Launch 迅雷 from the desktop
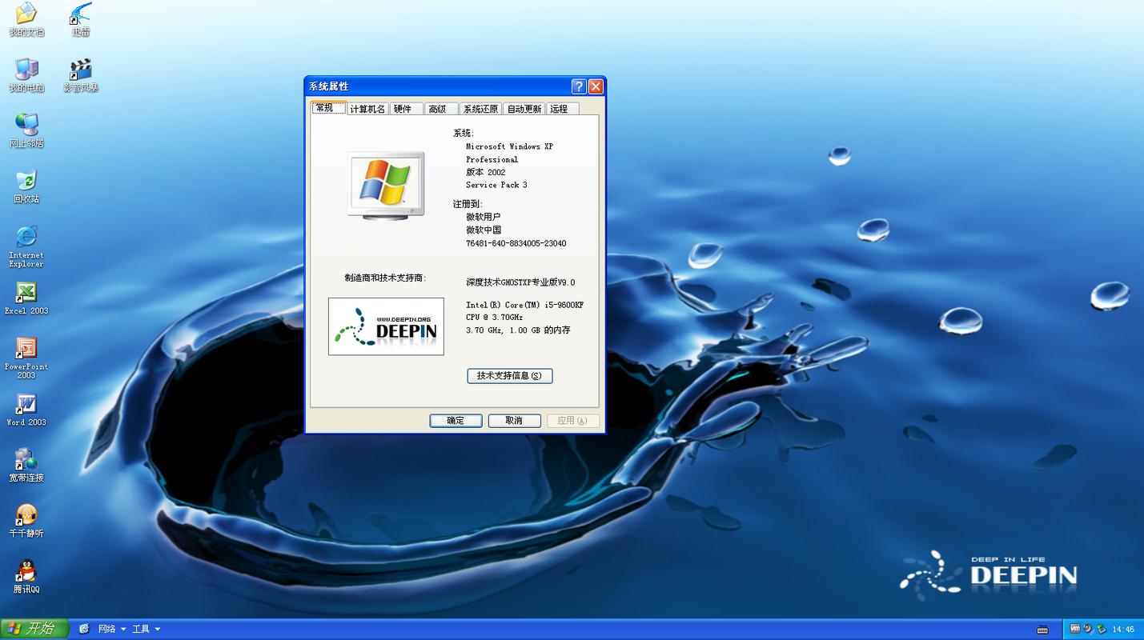Screen dimensions: 1144x640 click(x=79, y=16)
